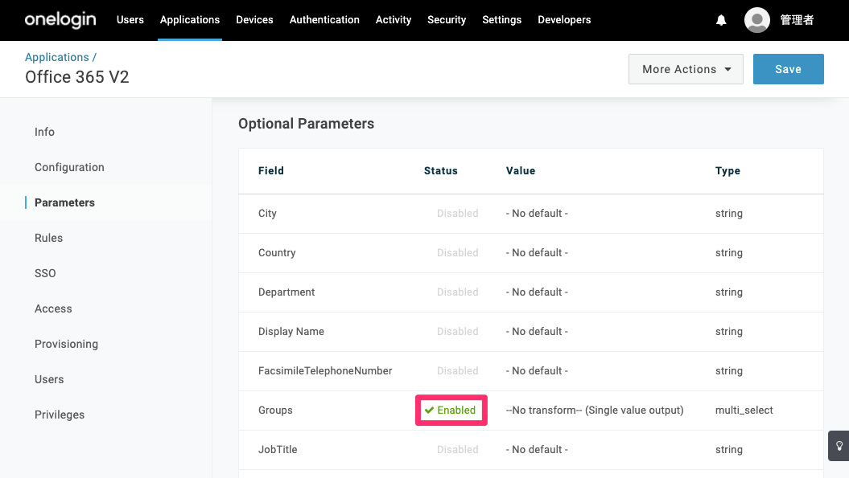Open the Applications top menu
Screen dimensions: 849x478
pos(189,20)
